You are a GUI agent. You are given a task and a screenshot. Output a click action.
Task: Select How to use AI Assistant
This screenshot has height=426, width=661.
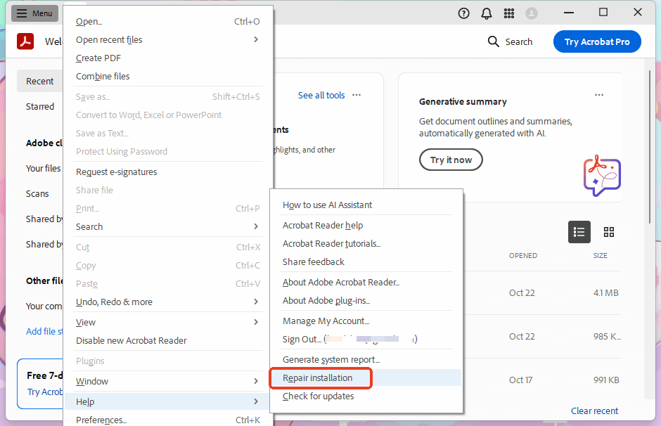click(366, 205)
